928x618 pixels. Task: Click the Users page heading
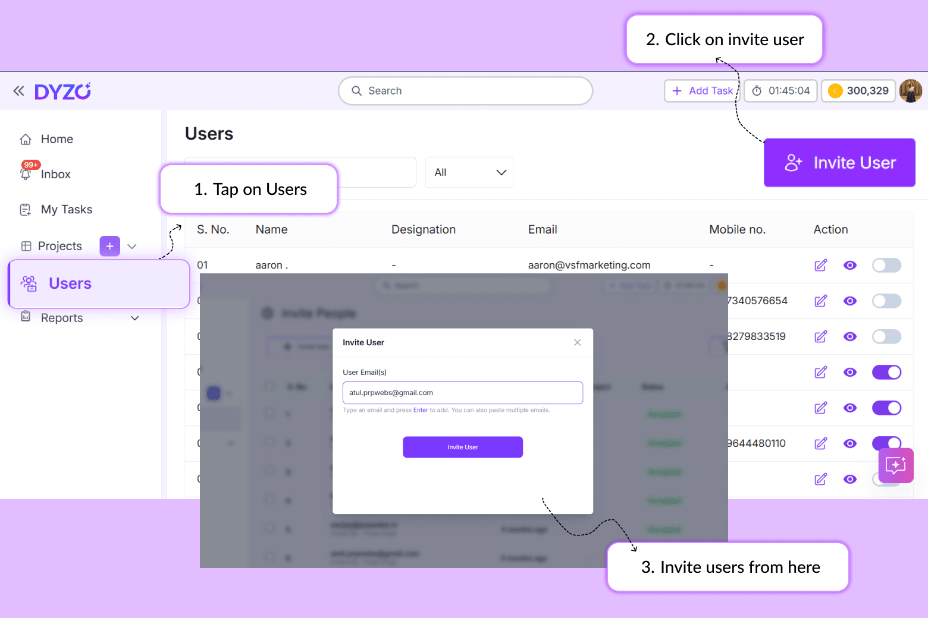[209, 134]
